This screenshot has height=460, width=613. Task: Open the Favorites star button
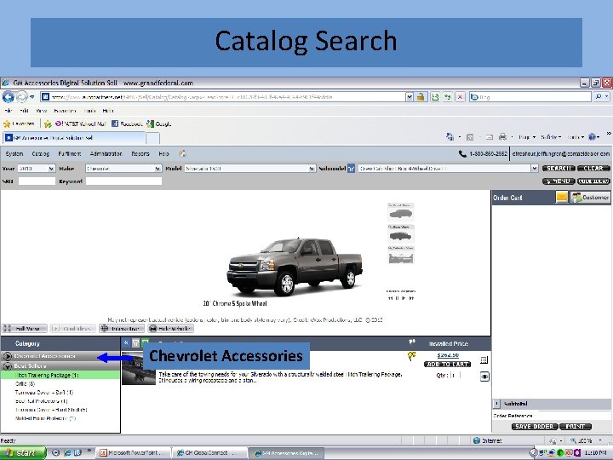[19, 124]
